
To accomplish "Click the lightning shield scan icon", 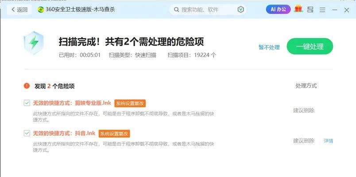I will (x=34, y=43).
